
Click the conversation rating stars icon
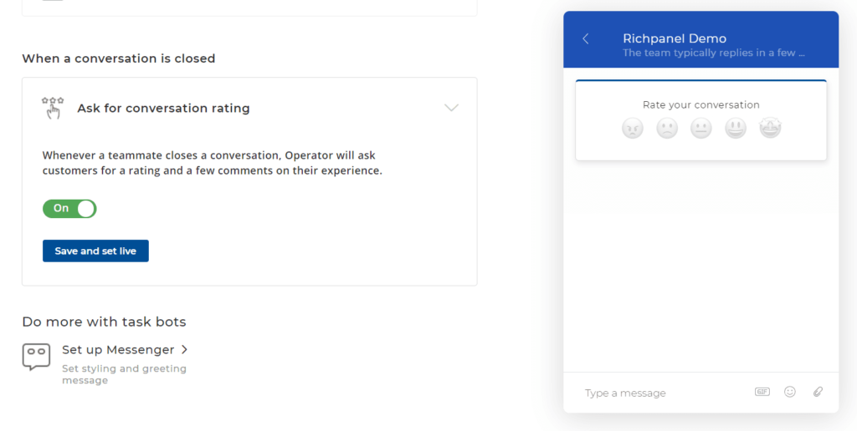click(53, 108)
